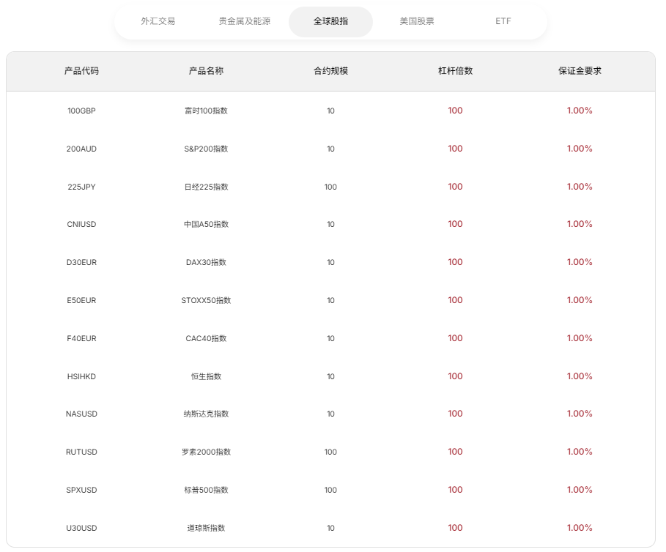
Task: Open the 贵金属及能源 tab
Action: click(x=243, y=21)
